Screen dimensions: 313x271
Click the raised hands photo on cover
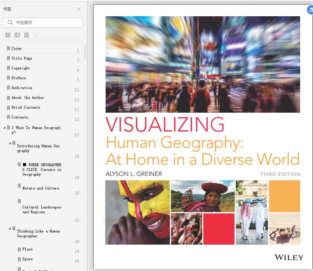coord(186,229)
